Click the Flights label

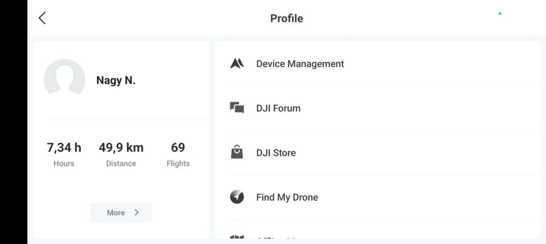(x=178, y=164)
